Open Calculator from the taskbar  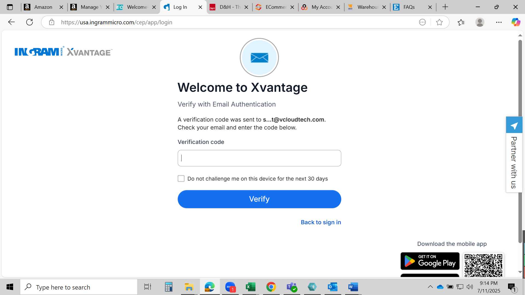click(168, 287)
